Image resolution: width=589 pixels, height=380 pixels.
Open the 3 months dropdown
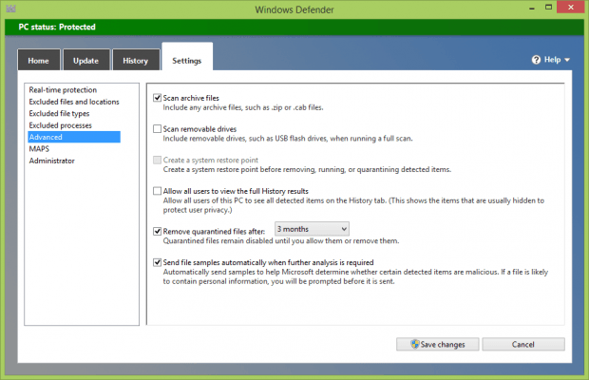[x=312, y=229]
